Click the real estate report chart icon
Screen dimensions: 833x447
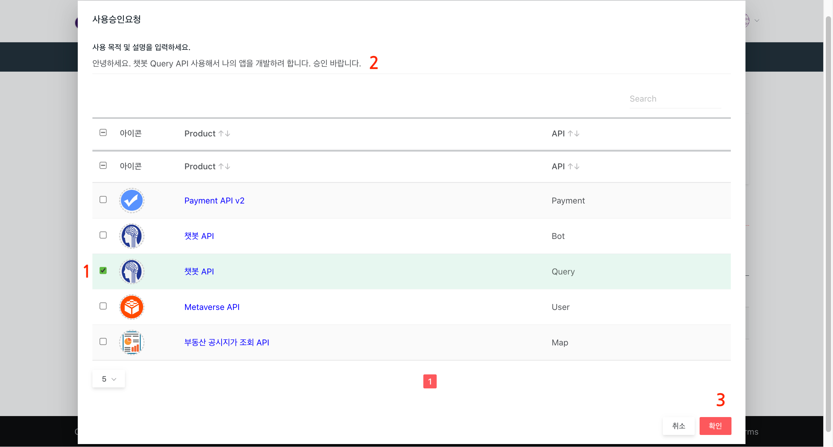coord(131,342)
